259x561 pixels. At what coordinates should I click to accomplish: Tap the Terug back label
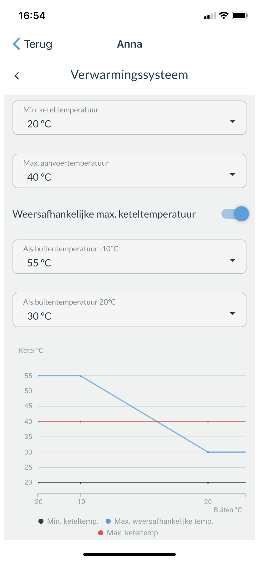38,44
